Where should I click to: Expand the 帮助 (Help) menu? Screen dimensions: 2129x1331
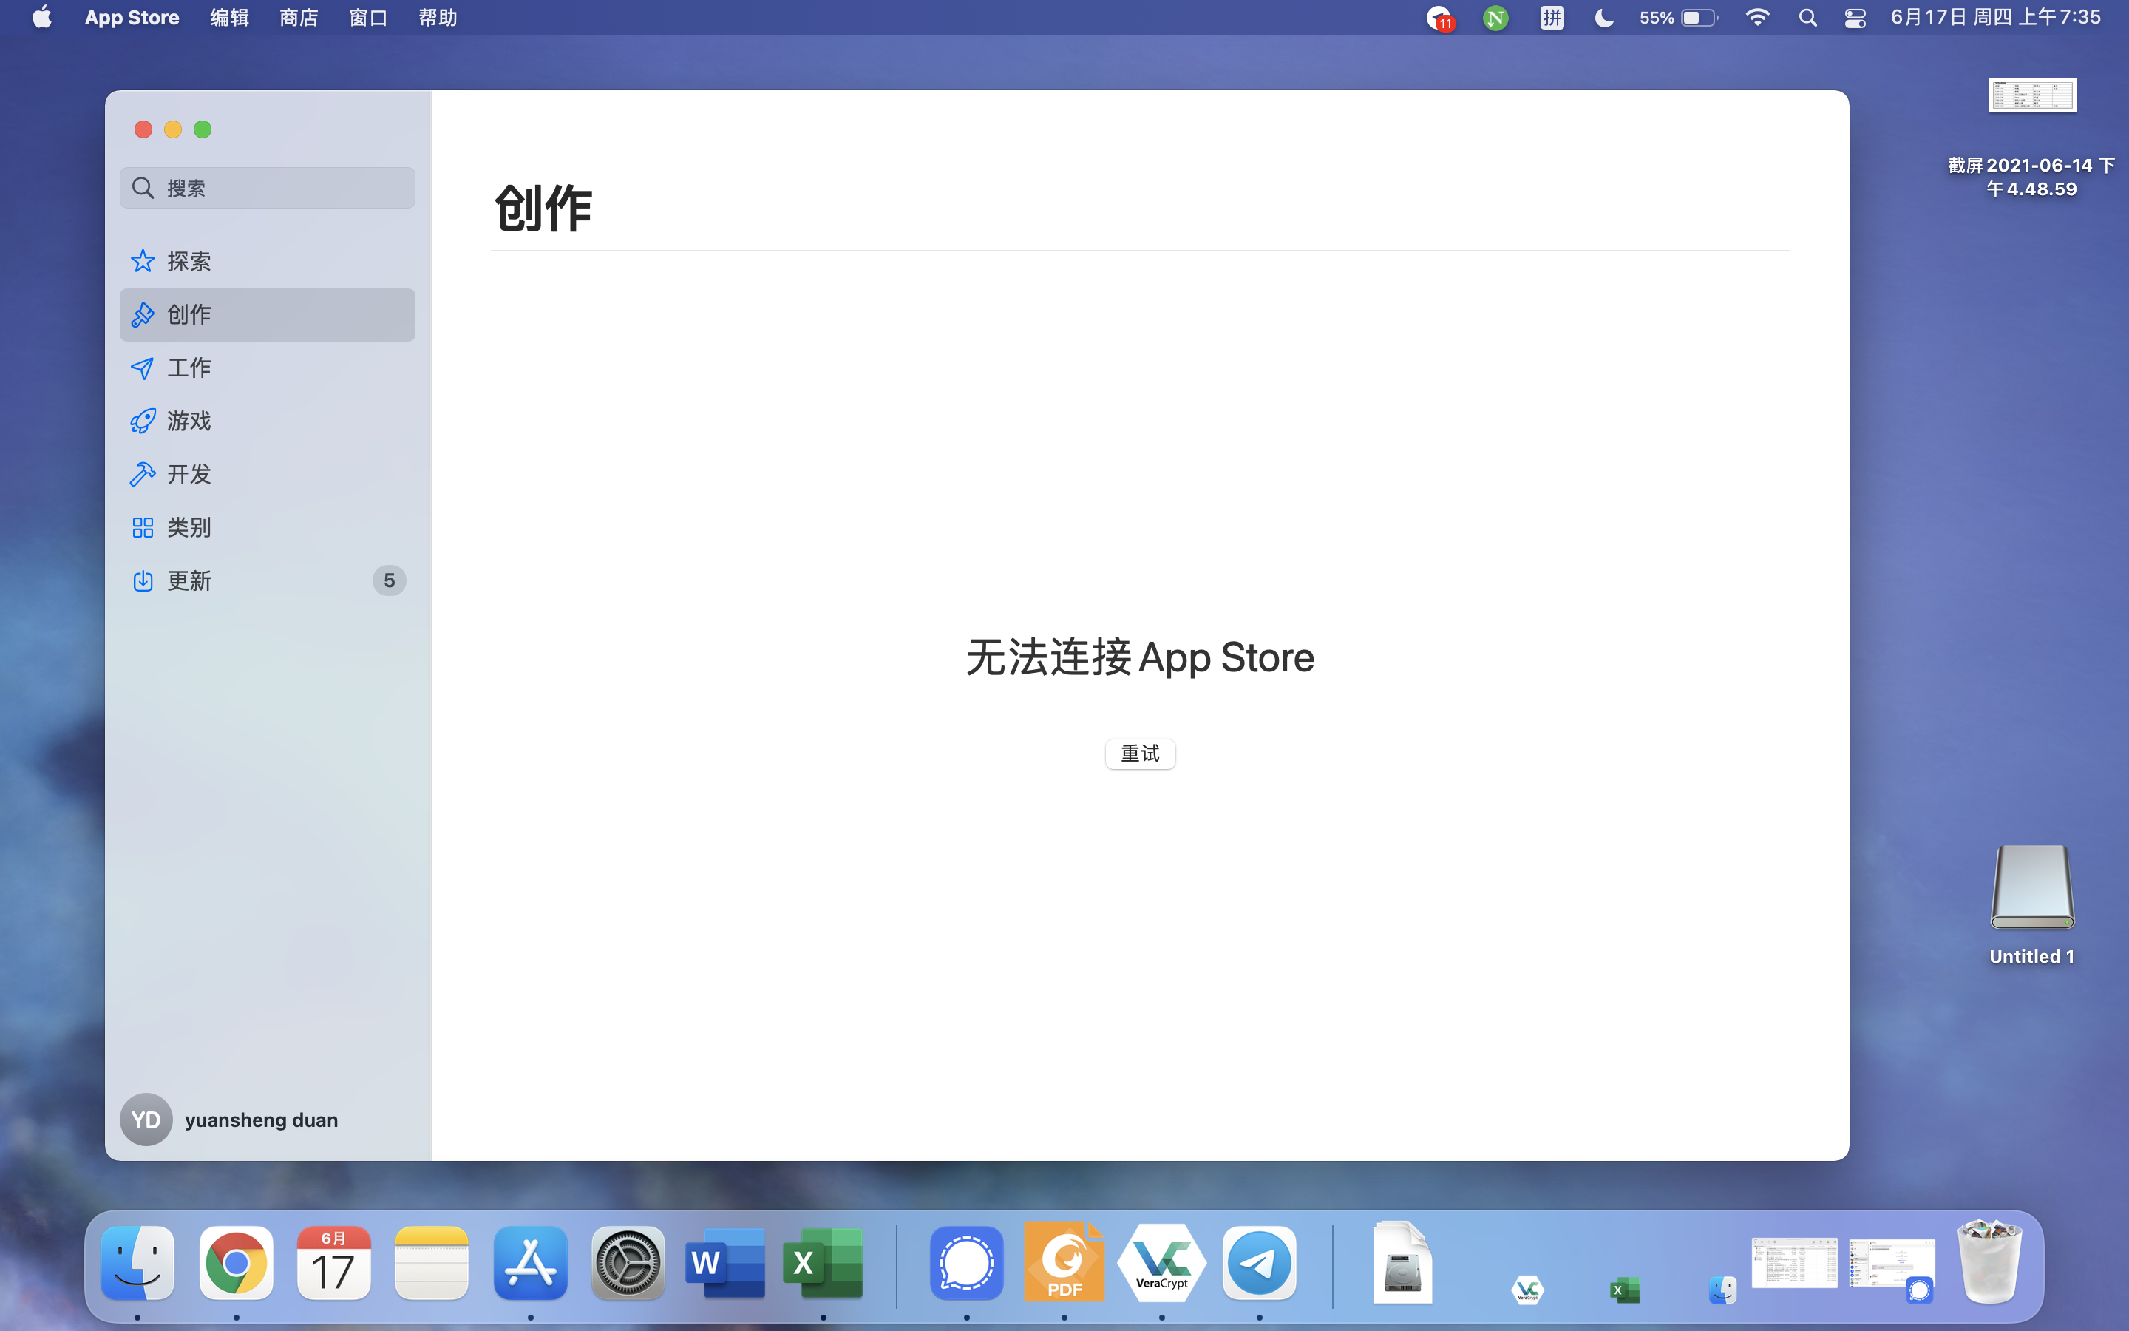pos(437,18)
